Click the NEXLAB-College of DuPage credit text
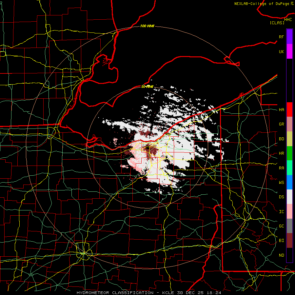Image resolution: width=295 pixels, height=295 pixels. tap(262, 4)
